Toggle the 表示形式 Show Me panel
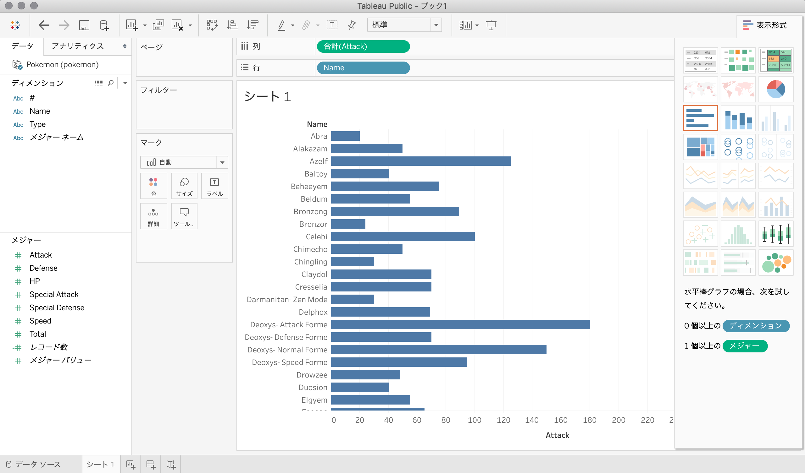The height and width of the screenshot is (473, 805). [765, 25]
